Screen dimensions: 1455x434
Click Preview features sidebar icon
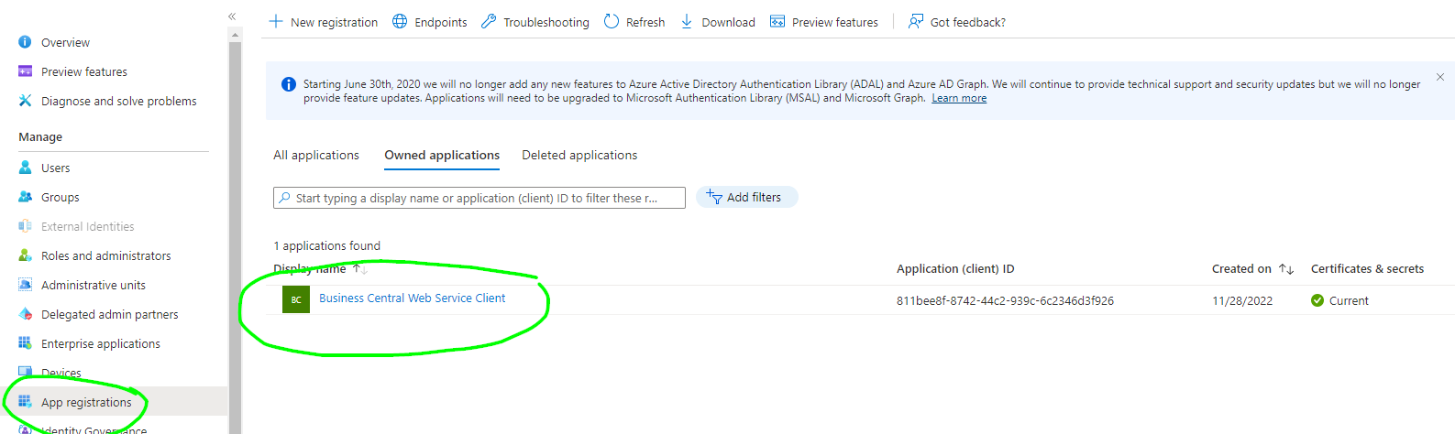(x=25, y=71)
